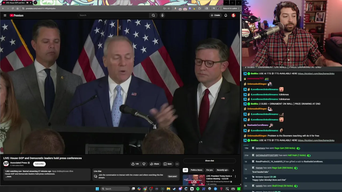Open a new browser tab
The height and width of the screenshot is (192, 342).
[x=35, y=3]
